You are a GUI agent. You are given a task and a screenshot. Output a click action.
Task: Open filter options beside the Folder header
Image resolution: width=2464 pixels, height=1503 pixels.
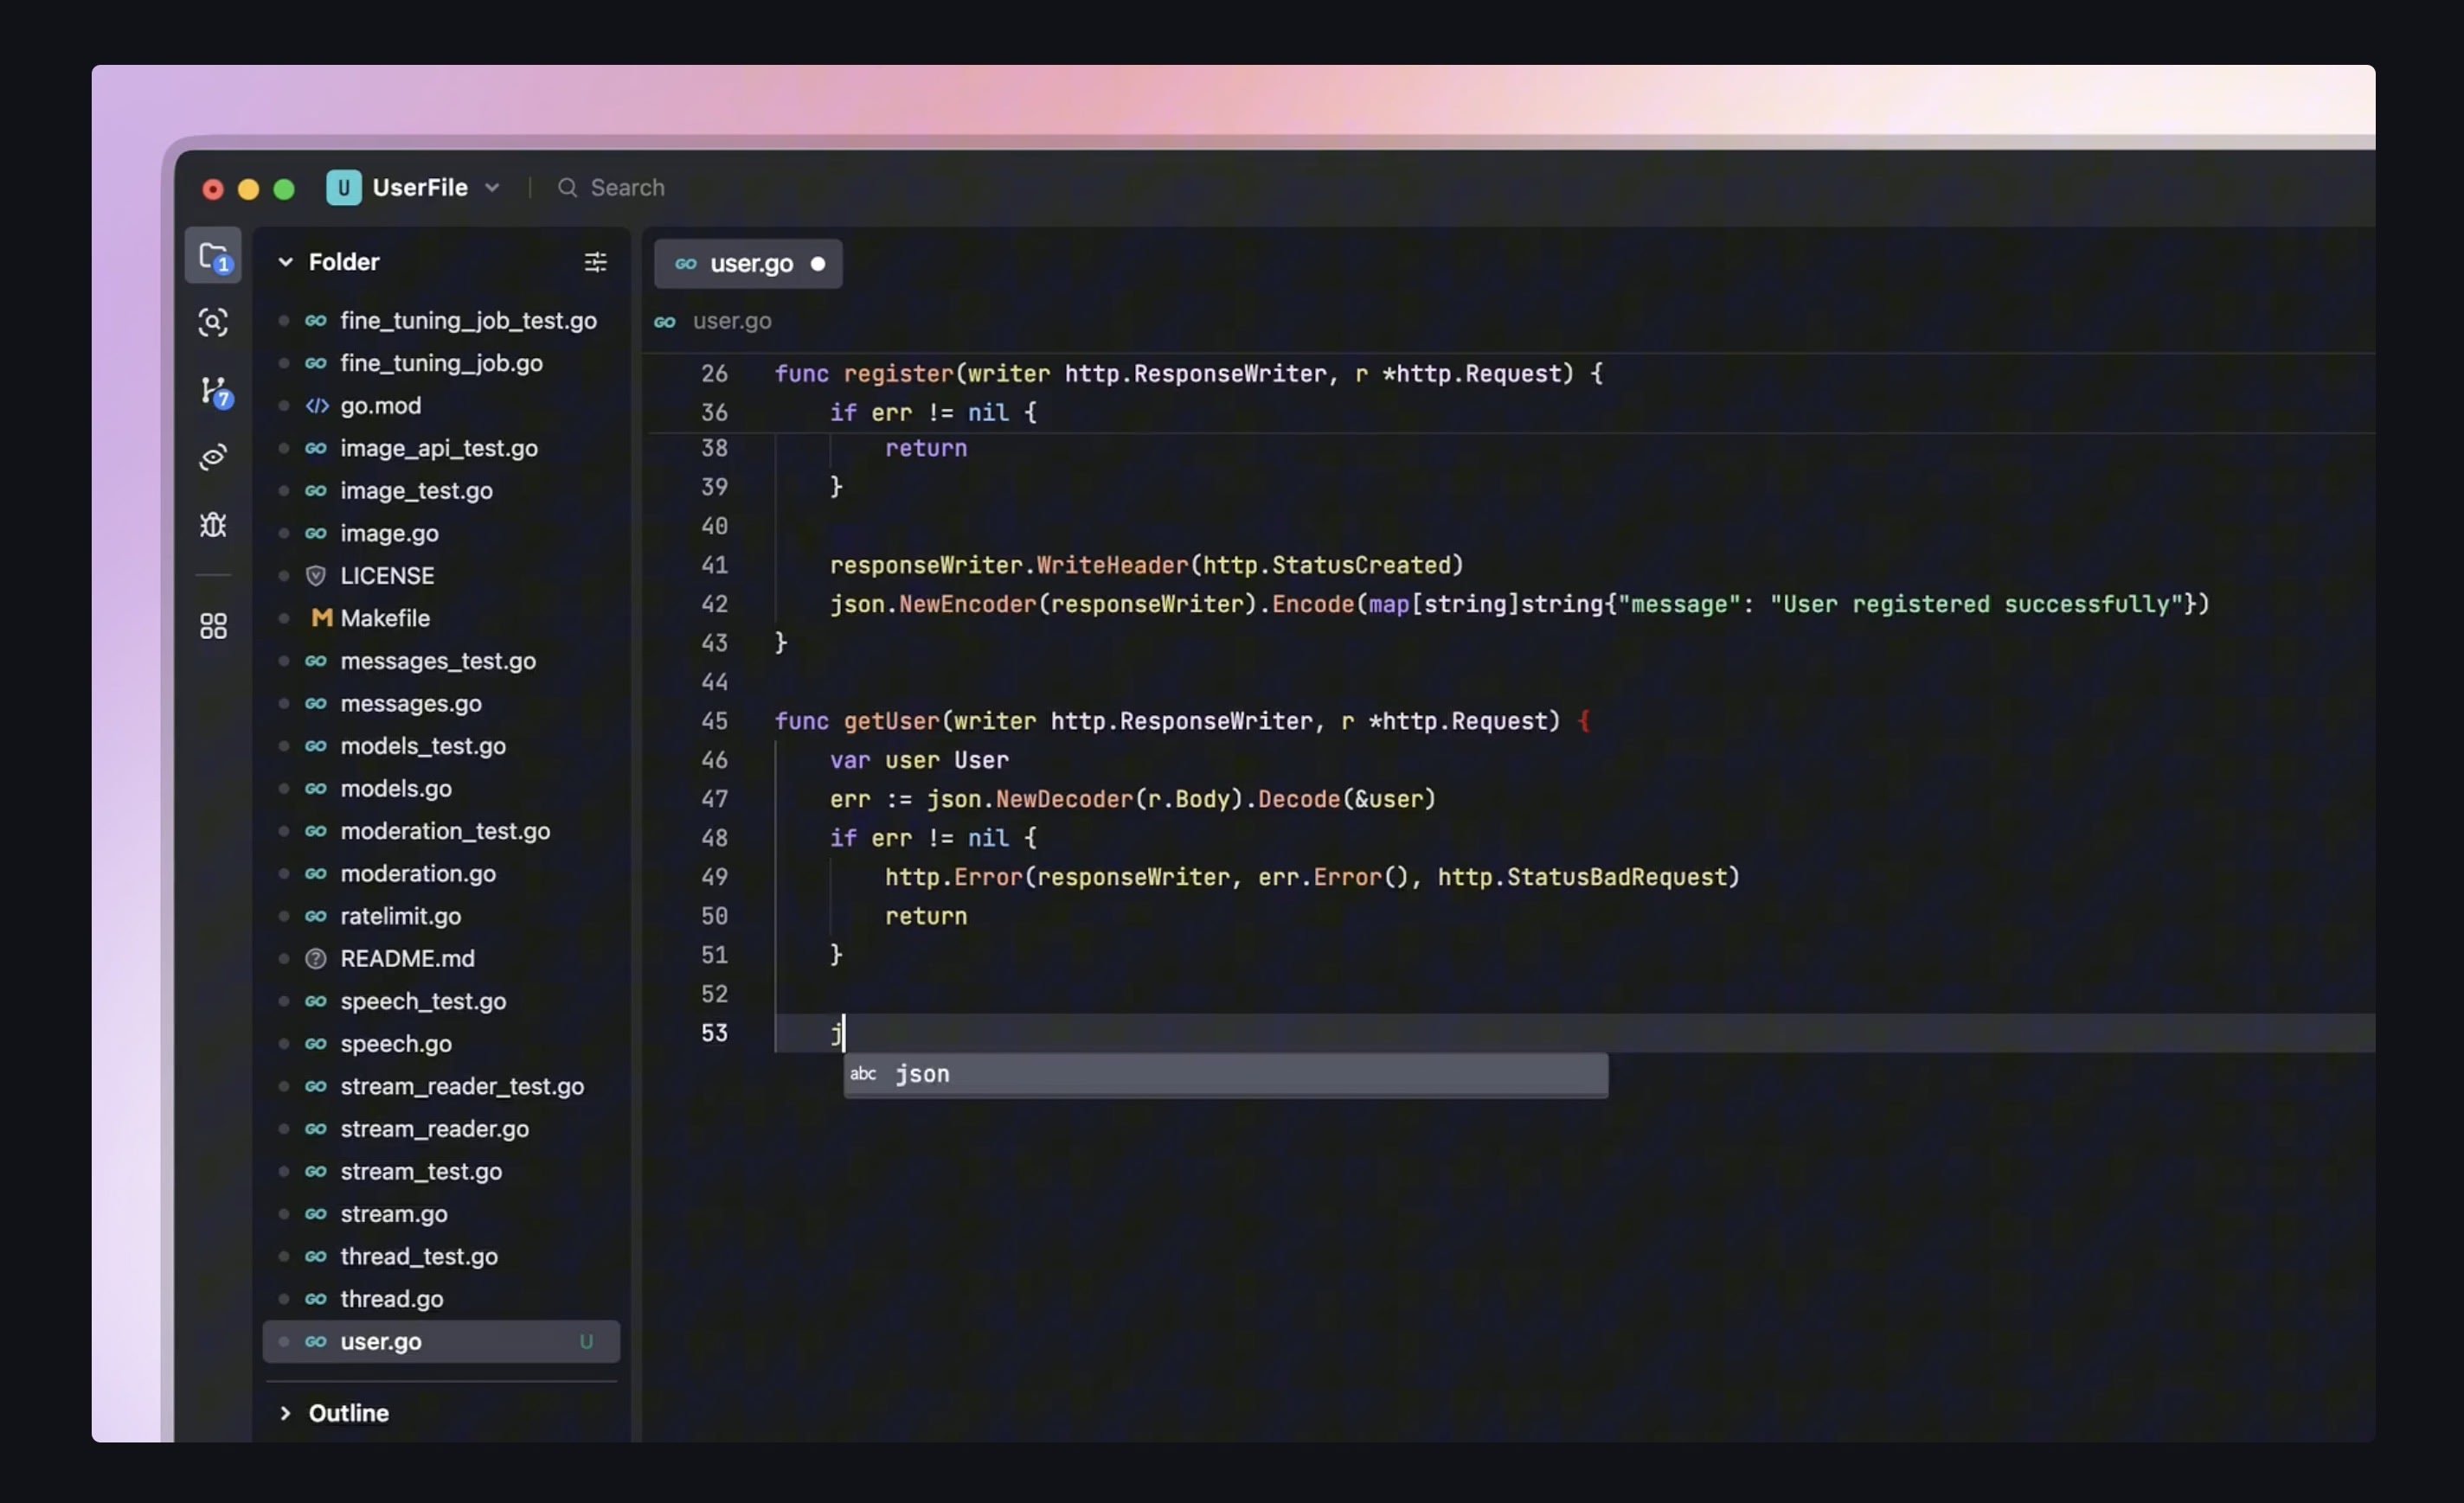[595, 262]
